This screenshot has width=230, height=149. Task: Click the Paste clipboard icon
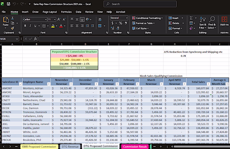6,19
